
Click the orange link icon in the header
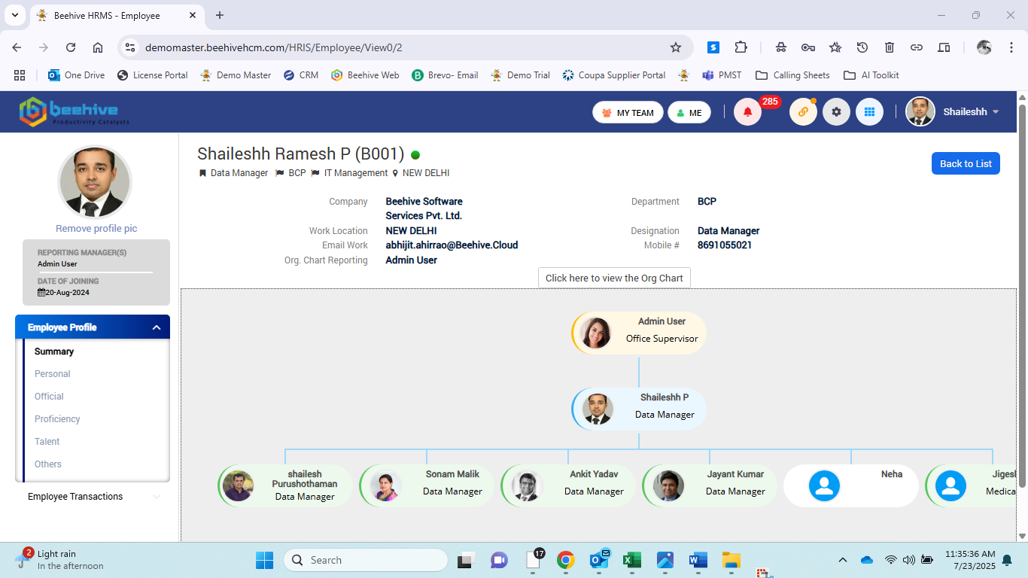pos(802,111)
